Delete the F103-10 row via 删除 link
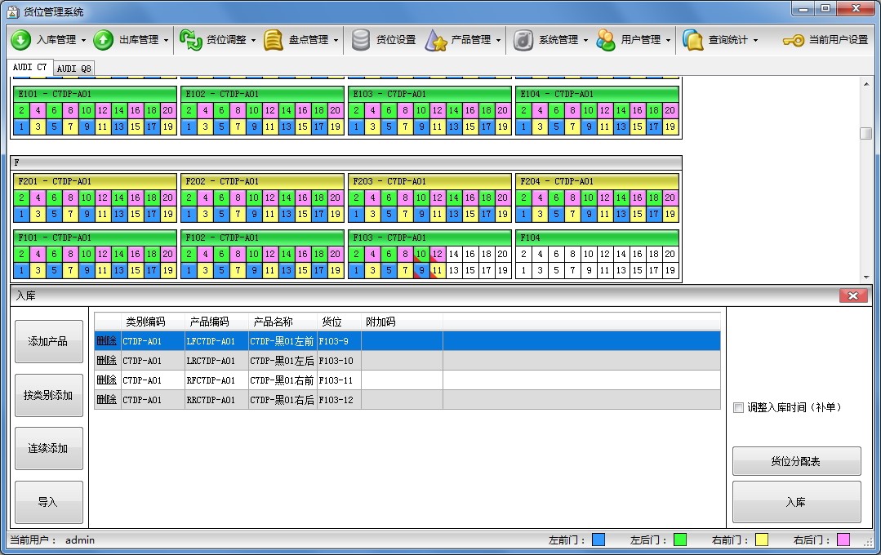 click(x=106, y=361)
